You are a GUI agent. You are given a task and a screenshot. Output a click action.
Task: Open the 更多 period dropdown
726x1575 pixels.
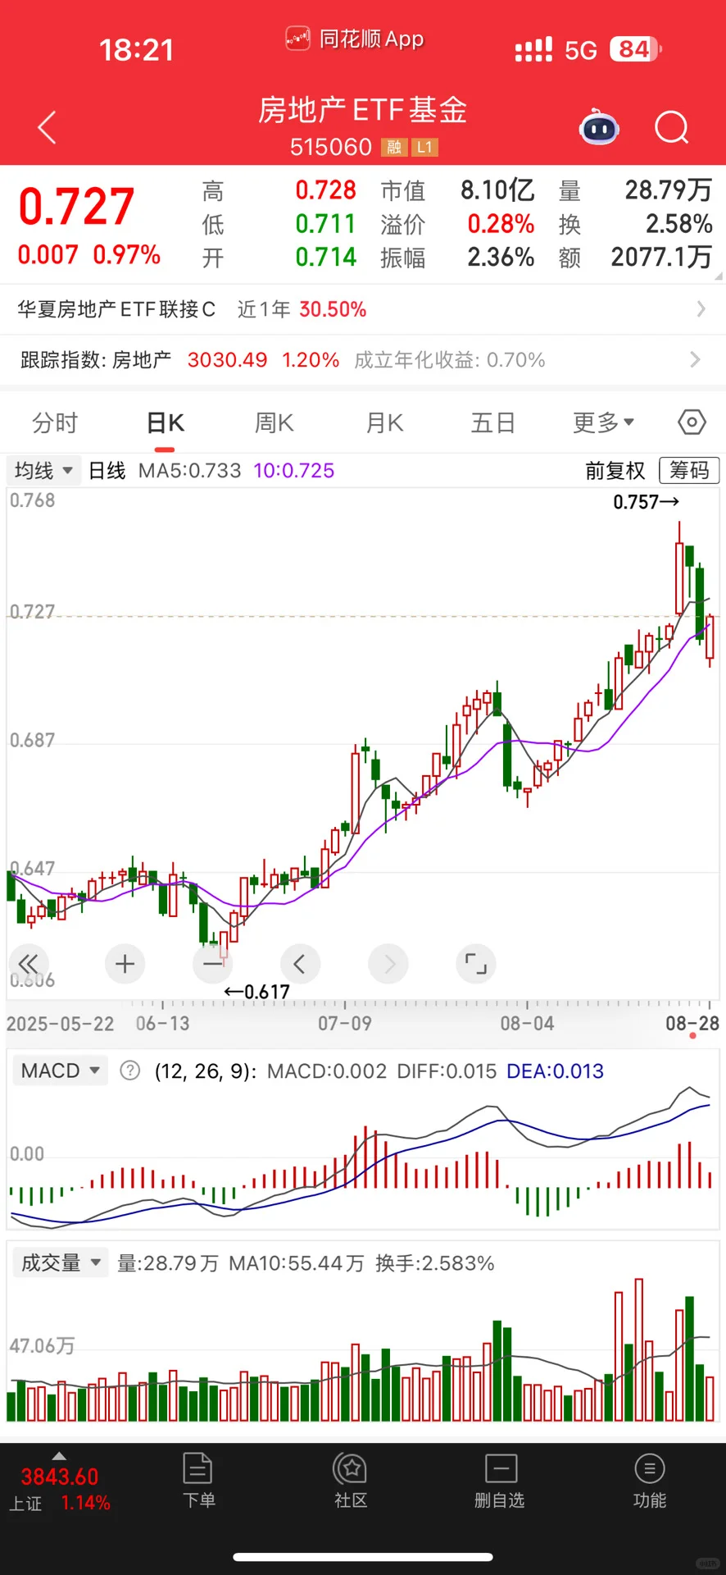(604, 422)
